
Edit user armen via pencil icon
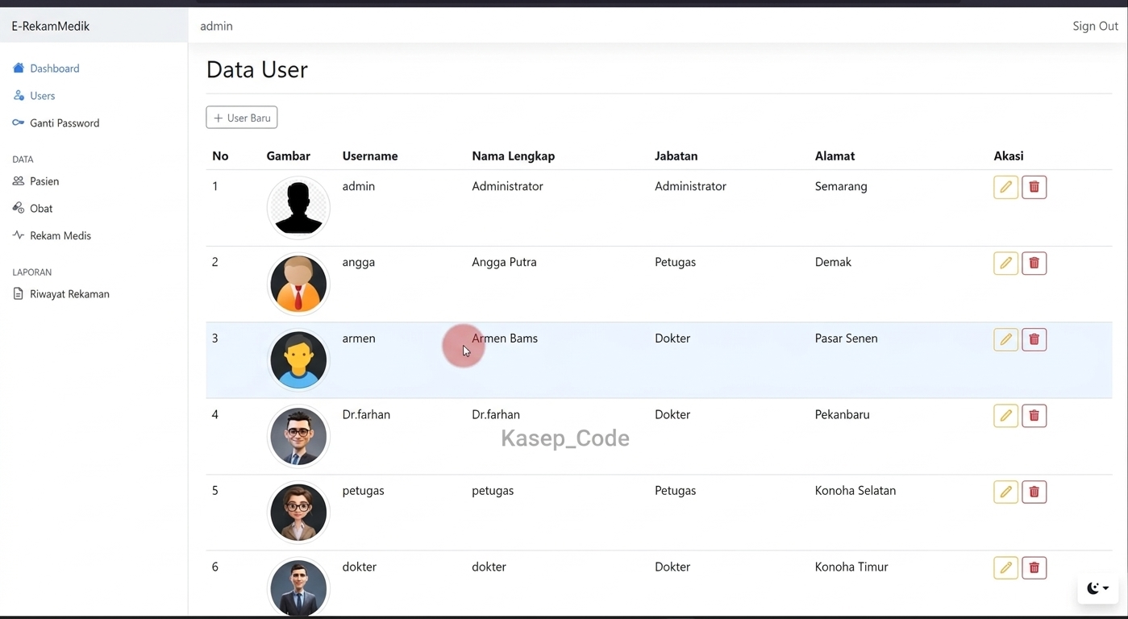click(x=1005, y=339)
